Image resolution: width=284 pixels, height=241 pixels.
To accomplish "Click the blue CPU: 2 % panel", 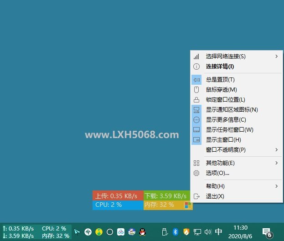I will 118,205.
